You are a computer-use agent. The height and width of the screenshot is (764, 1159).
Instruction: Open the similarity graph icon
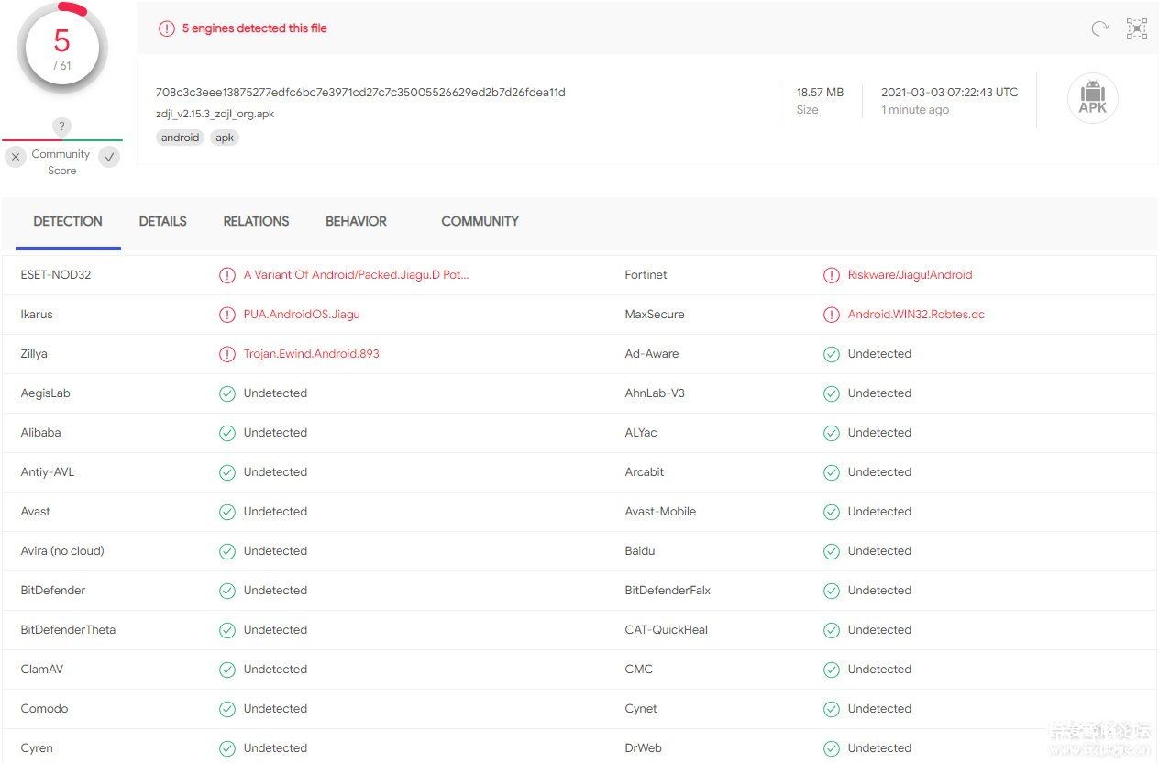pos(1137,28)
